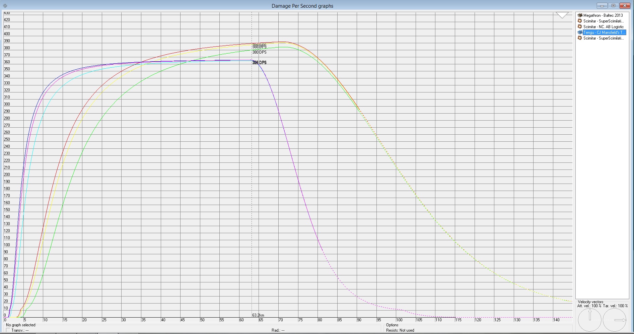Click the 135 label on the horizontal axis
This screenshot has height=334, width=634.
537,320
